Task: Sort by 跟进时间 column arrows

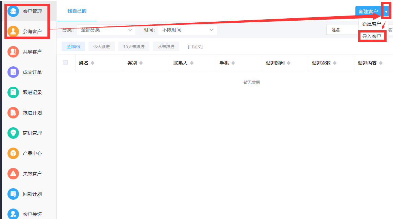Action: click(289, 63)
